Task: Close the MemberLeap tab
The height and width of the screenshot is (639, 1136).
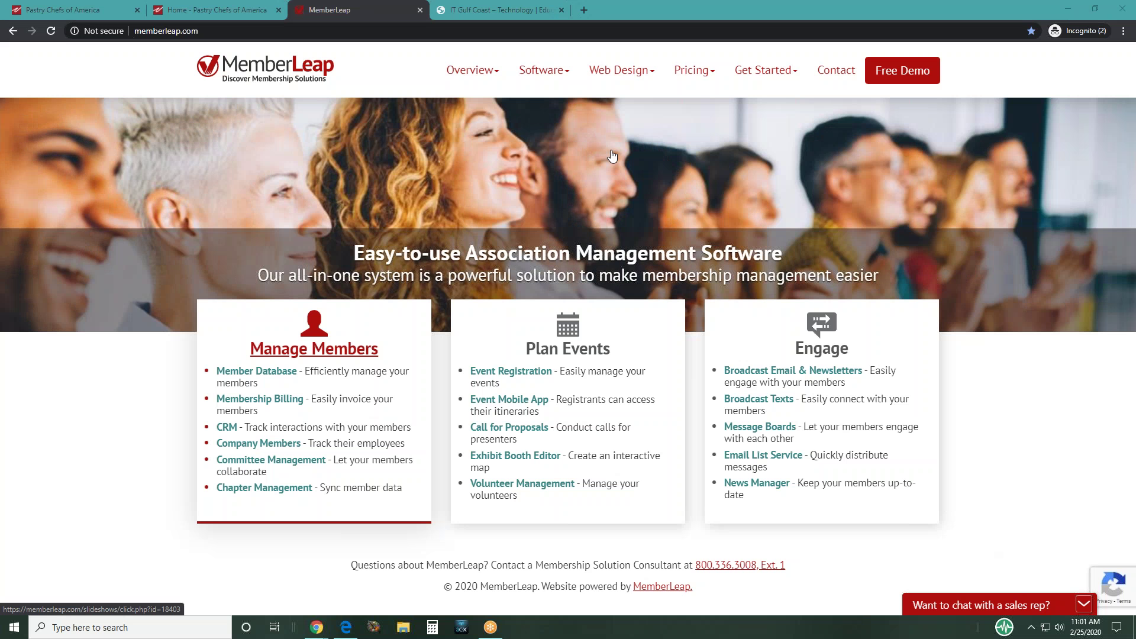Action: 420,10
